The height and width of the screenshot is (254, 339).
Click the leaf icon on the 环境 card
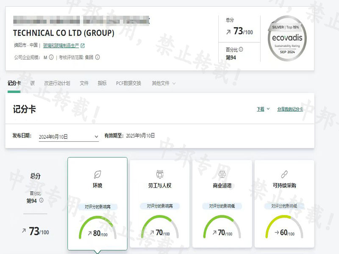(x=97, y=174)
